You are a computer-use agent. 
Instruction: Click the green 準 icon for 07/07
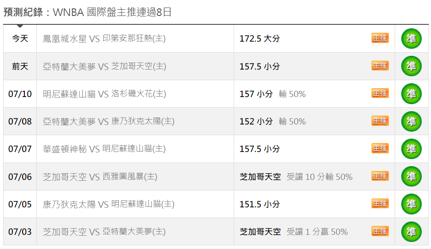411,149
